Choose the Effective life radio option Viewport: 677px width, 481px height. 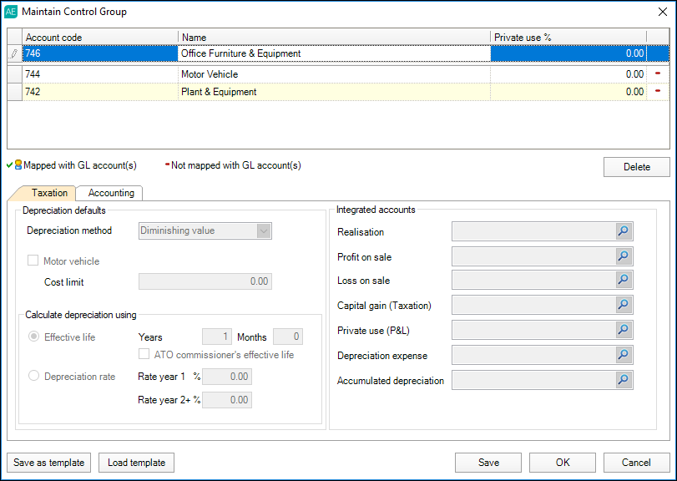click(34, 337)
